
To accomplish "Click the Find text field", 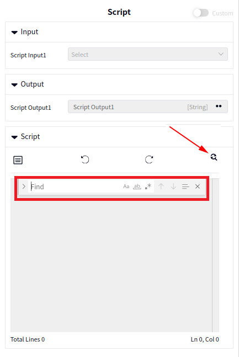I will point(75,187).
